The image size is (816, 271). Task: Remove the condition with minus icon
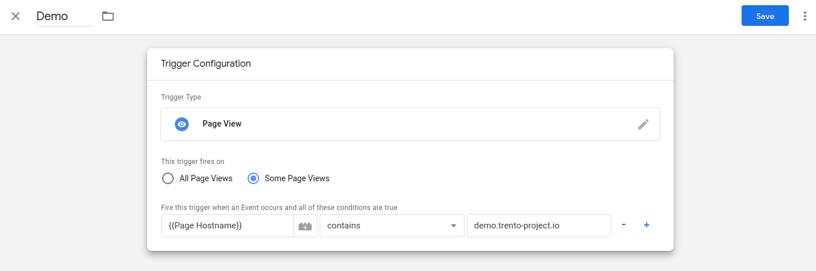coord(624,225)
